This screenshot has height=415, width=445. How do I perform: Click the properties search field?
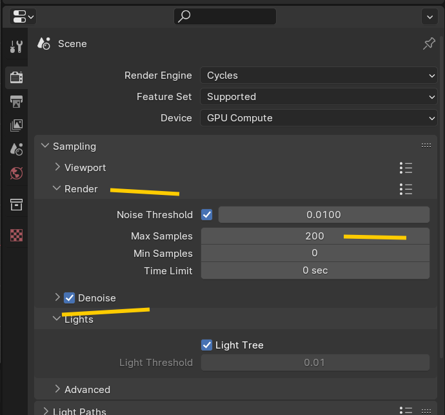tap(225, 16)
